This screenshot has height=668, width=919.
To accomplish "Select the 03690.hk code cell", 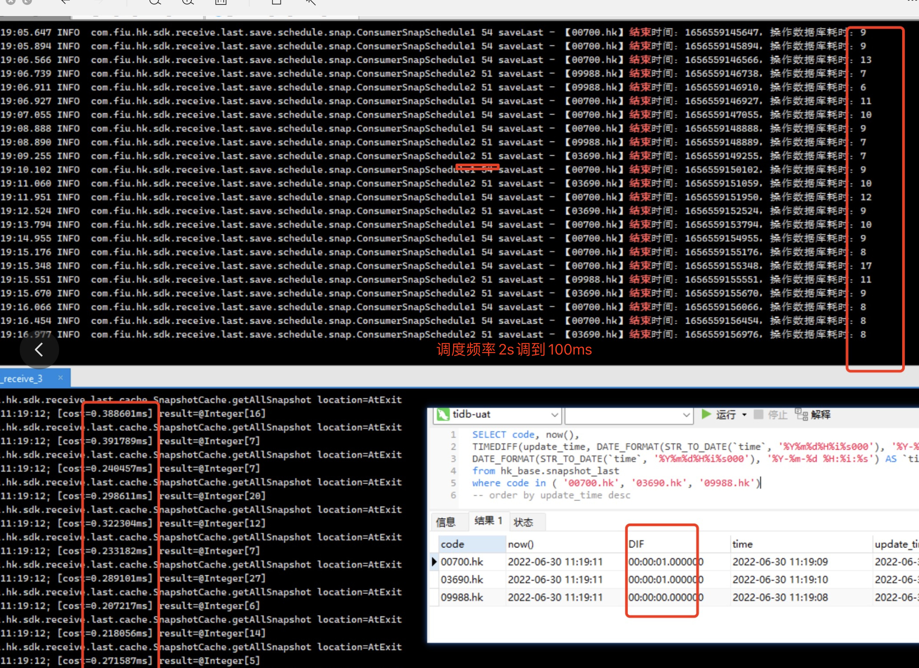I will pos(472,579).
